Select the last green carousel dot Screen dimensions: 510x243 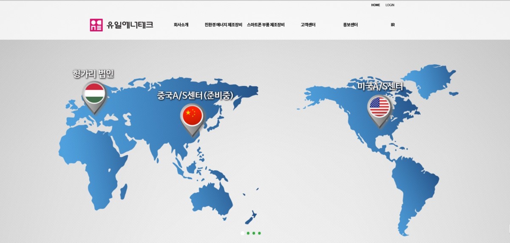[x=259, y=233]
